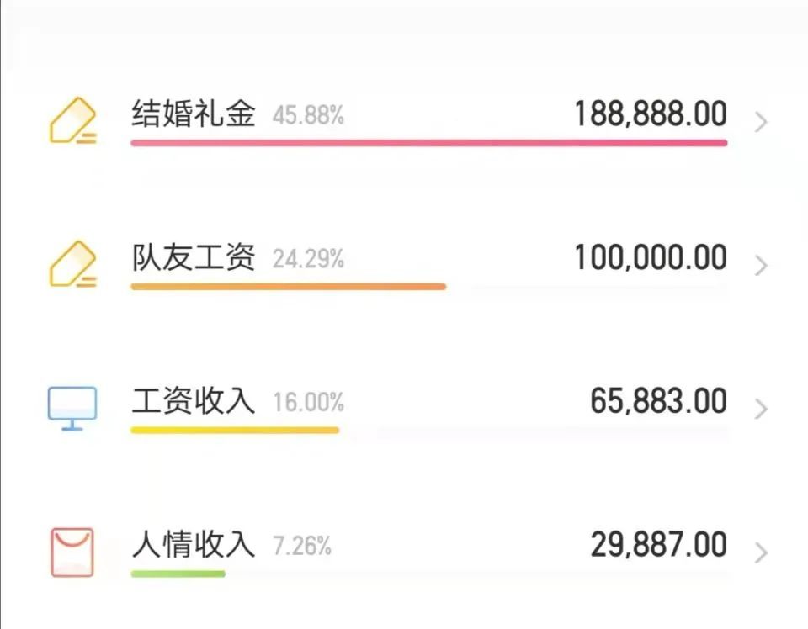This screenshot has height=629, width=808.
Task: Open the 人情收入 category label
Action: (x=194, y=545)
